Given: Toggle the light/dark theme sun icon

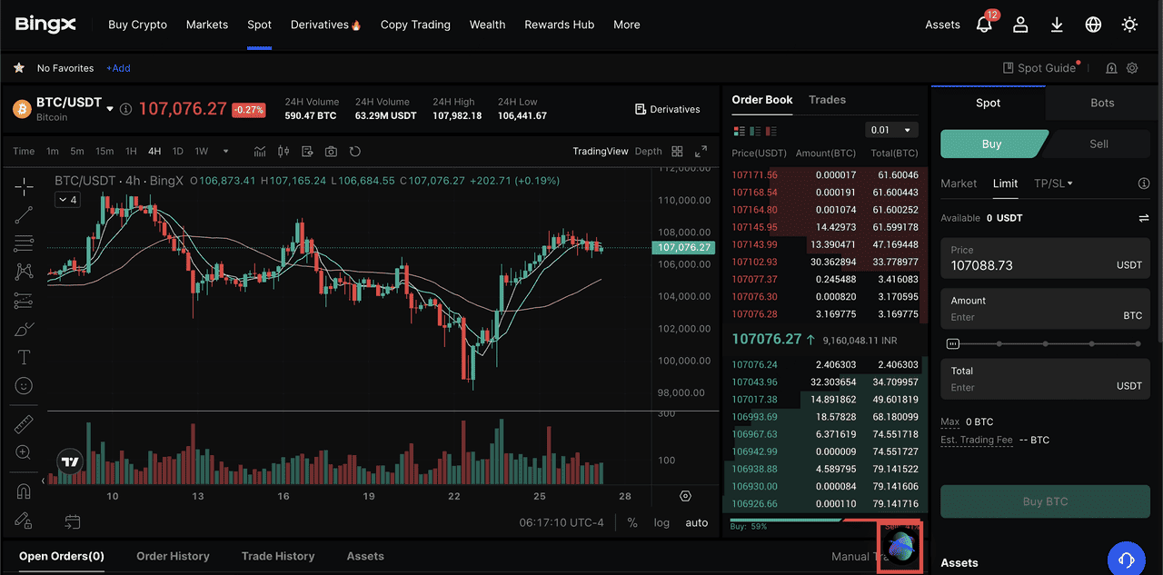Looking at the screenshot, I should click(x=1129, y=25).
